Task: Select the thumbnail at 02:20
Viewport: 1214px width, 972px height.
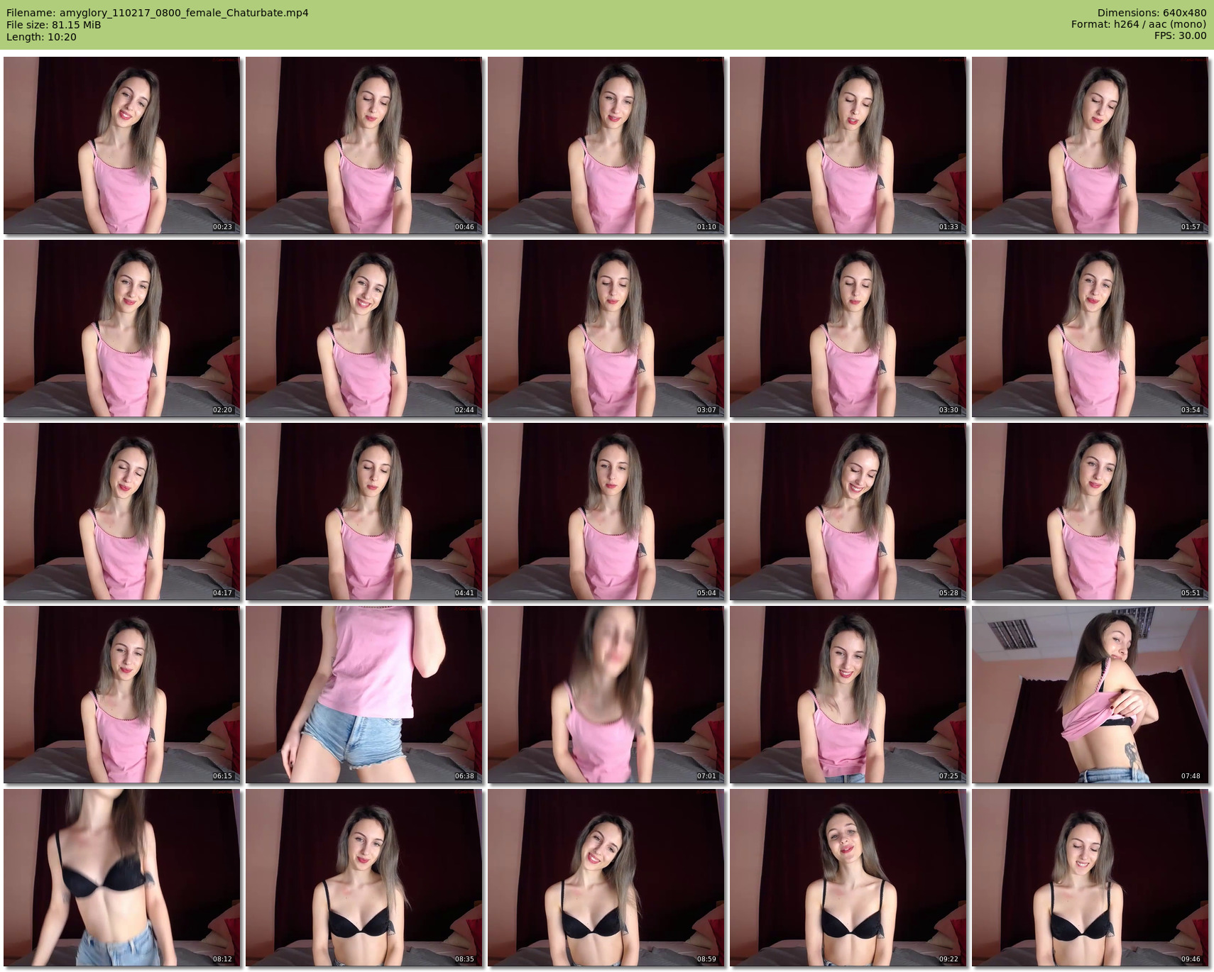Action: point(121,328)
